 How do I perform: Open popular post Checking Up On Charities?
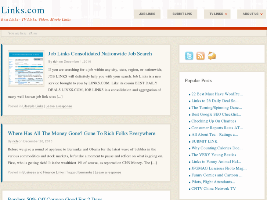[214, 121]
